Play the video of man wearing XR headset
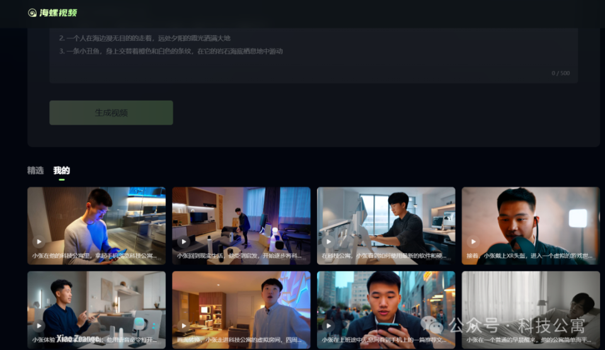Image resolution: width=605 pixels, height=350 pixels. tap(473, 241)
